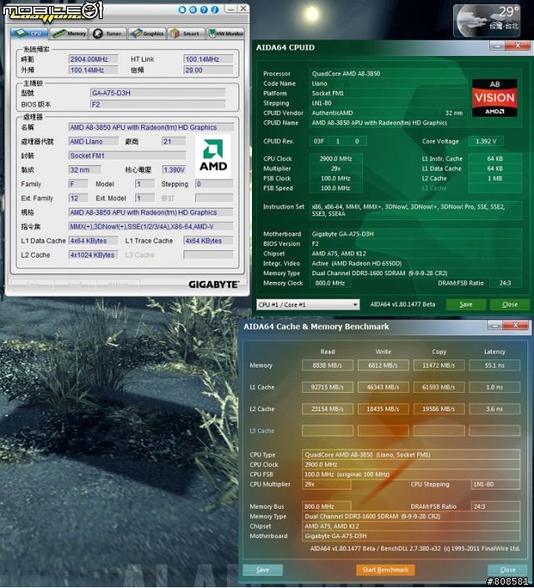Click the '2900.0 MHz' CPU Clock value in CPUID

(x=335, y=158)
